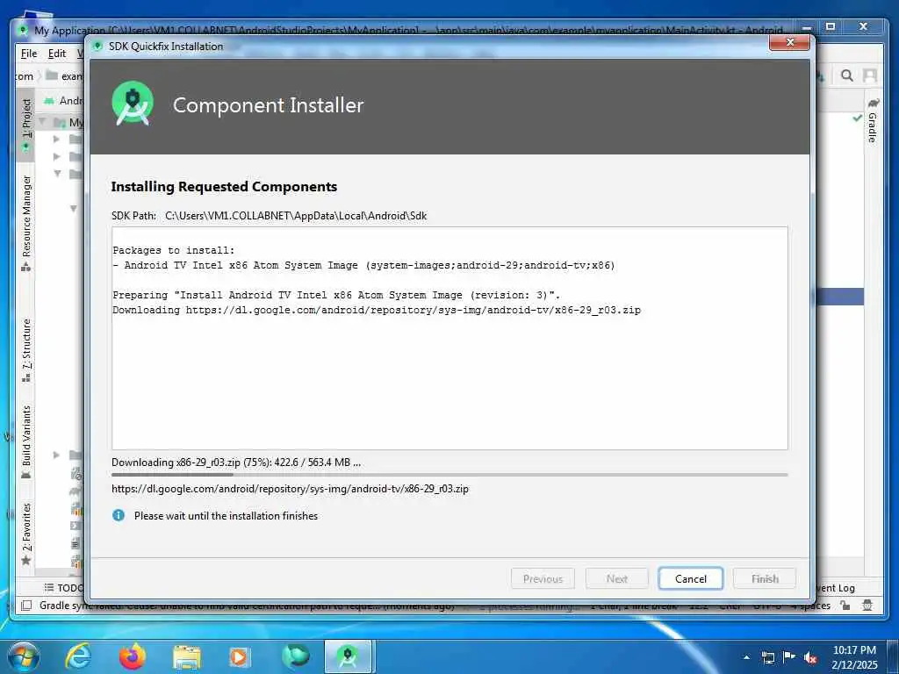Click the blue info icon beside wait message
The height and width of the screenshot is (674, 899).
point(119,515)
